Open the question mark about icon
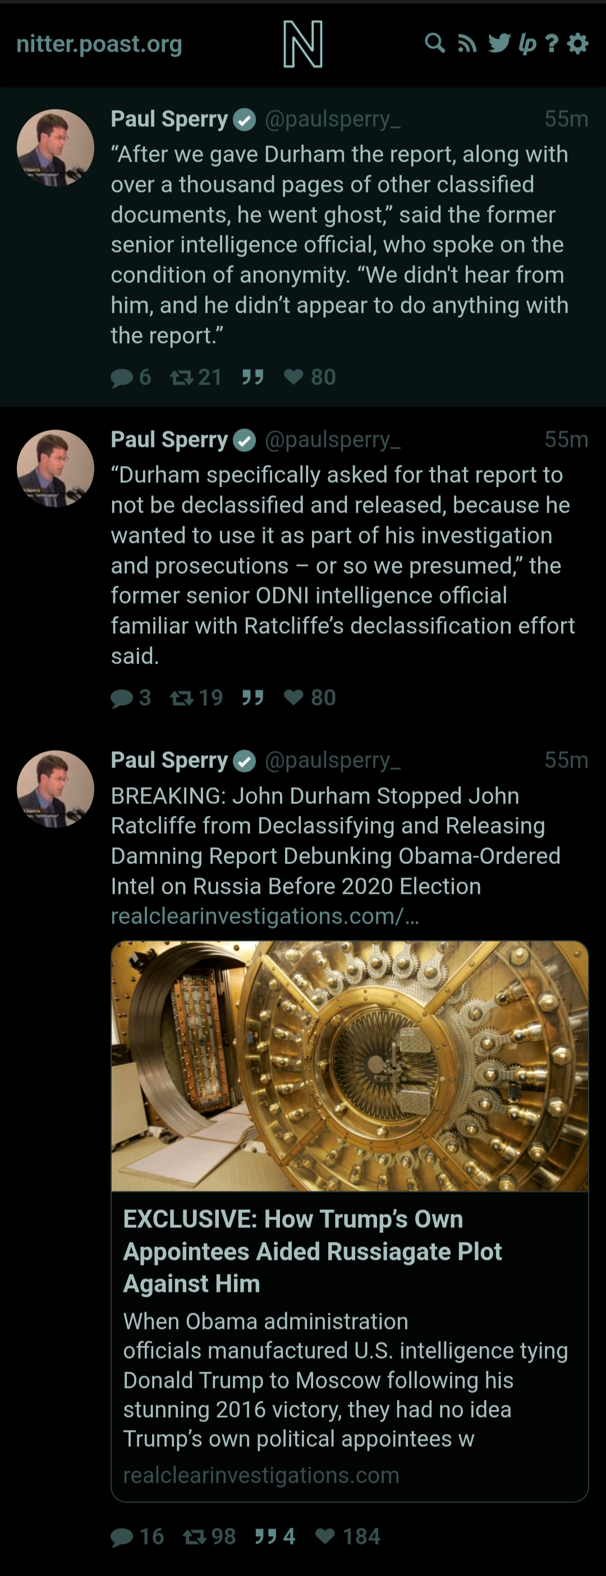Image resolution: width=606 pixels, height=1576 pixels. (552, 43)
